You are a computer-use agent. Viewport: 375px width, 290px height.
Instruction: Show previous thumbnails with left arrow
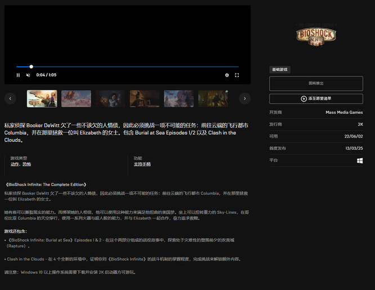[10, 99]
